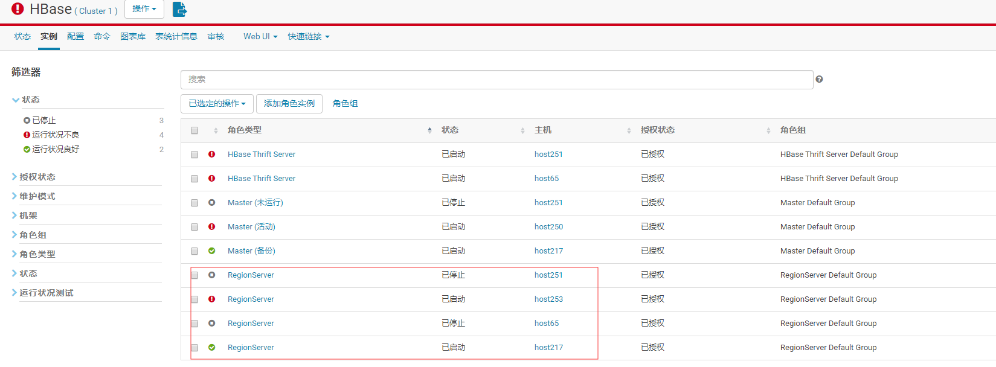Check the RegionServer host251 row checkbox
The height and width of the screenshot is (367, 996).
194,275
